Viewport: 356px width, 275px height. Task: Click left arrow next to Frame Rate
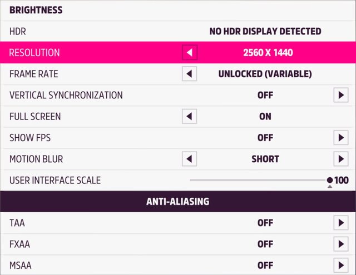190,74
